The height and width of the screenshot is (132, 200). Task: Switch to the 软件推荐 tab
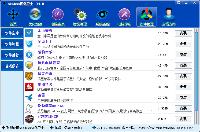(12, 55)
